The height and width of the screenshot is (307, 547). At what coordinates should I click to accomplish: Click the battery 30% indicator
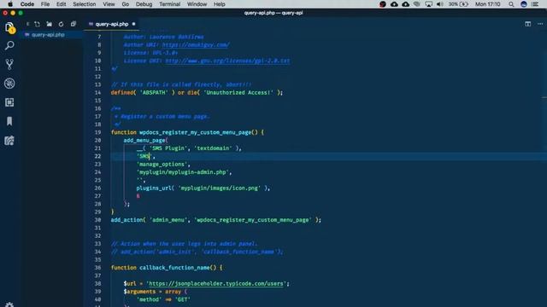(458, 4)
